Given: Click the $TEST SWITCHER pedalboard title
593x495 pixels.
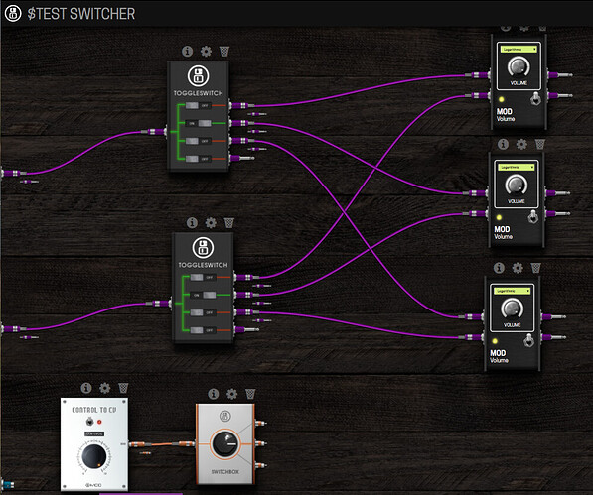Looking at the screenshot, I should point(80,14).
